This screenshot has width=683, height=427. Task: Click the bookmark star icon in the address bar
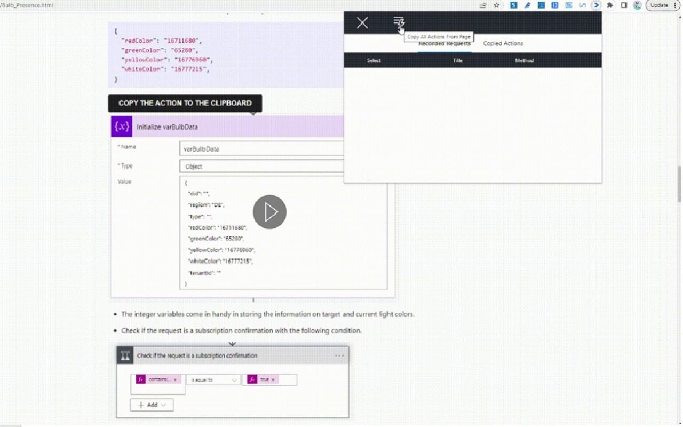click(497, 5)
